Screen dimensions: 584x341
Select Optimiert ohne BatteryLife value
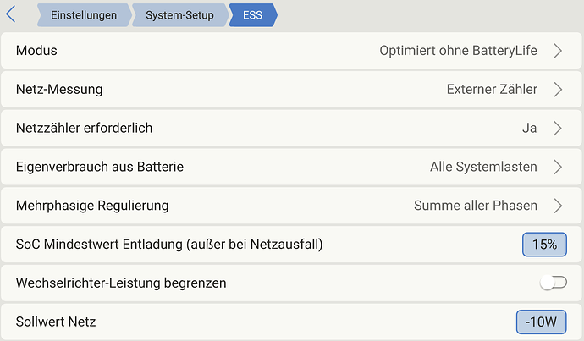pos(458,50)
